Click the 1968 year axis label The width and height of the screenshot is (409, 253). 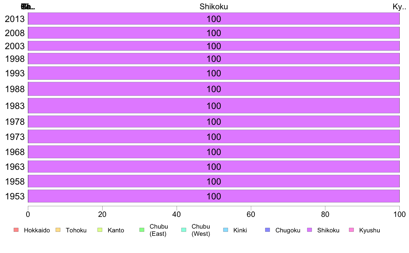[15, 152]
